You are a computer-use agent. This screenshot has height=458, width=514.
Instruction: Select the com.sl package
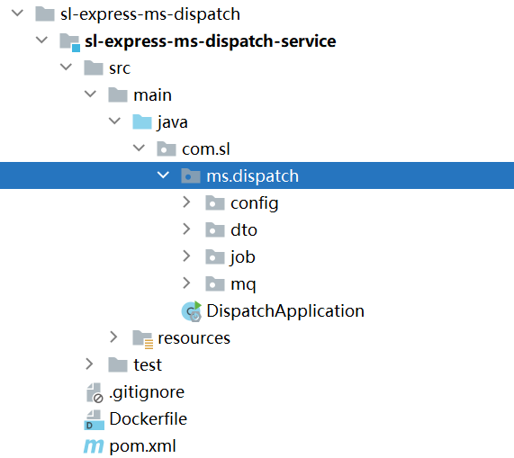point(206,149)
